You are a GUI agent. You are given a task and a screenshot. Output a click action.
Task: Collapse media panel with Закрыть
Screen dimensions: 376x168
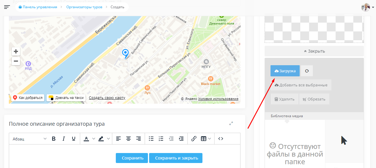[314, 51]
